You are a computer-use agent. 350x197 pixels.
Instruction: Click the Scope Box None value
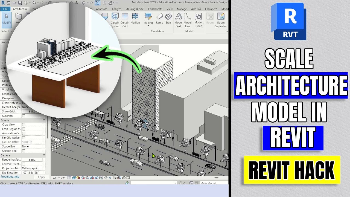(32, 146)
